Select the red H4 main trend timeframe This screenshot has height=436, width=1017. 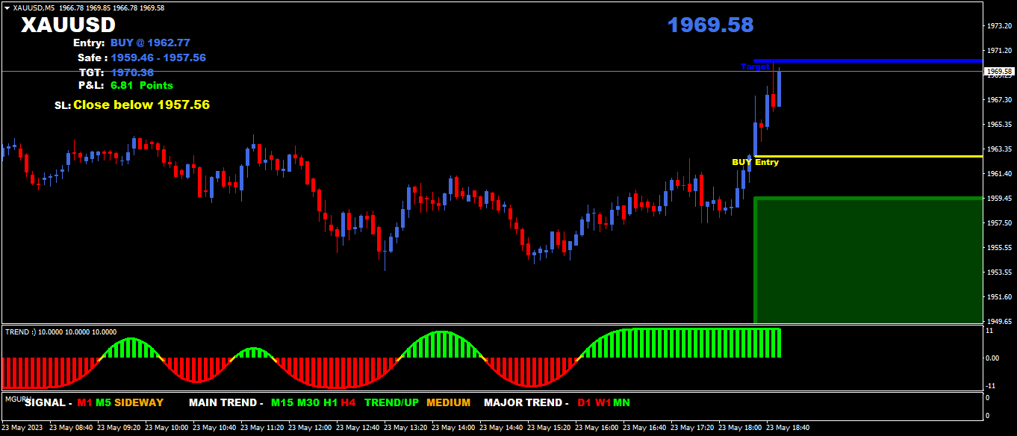[348, 403]
